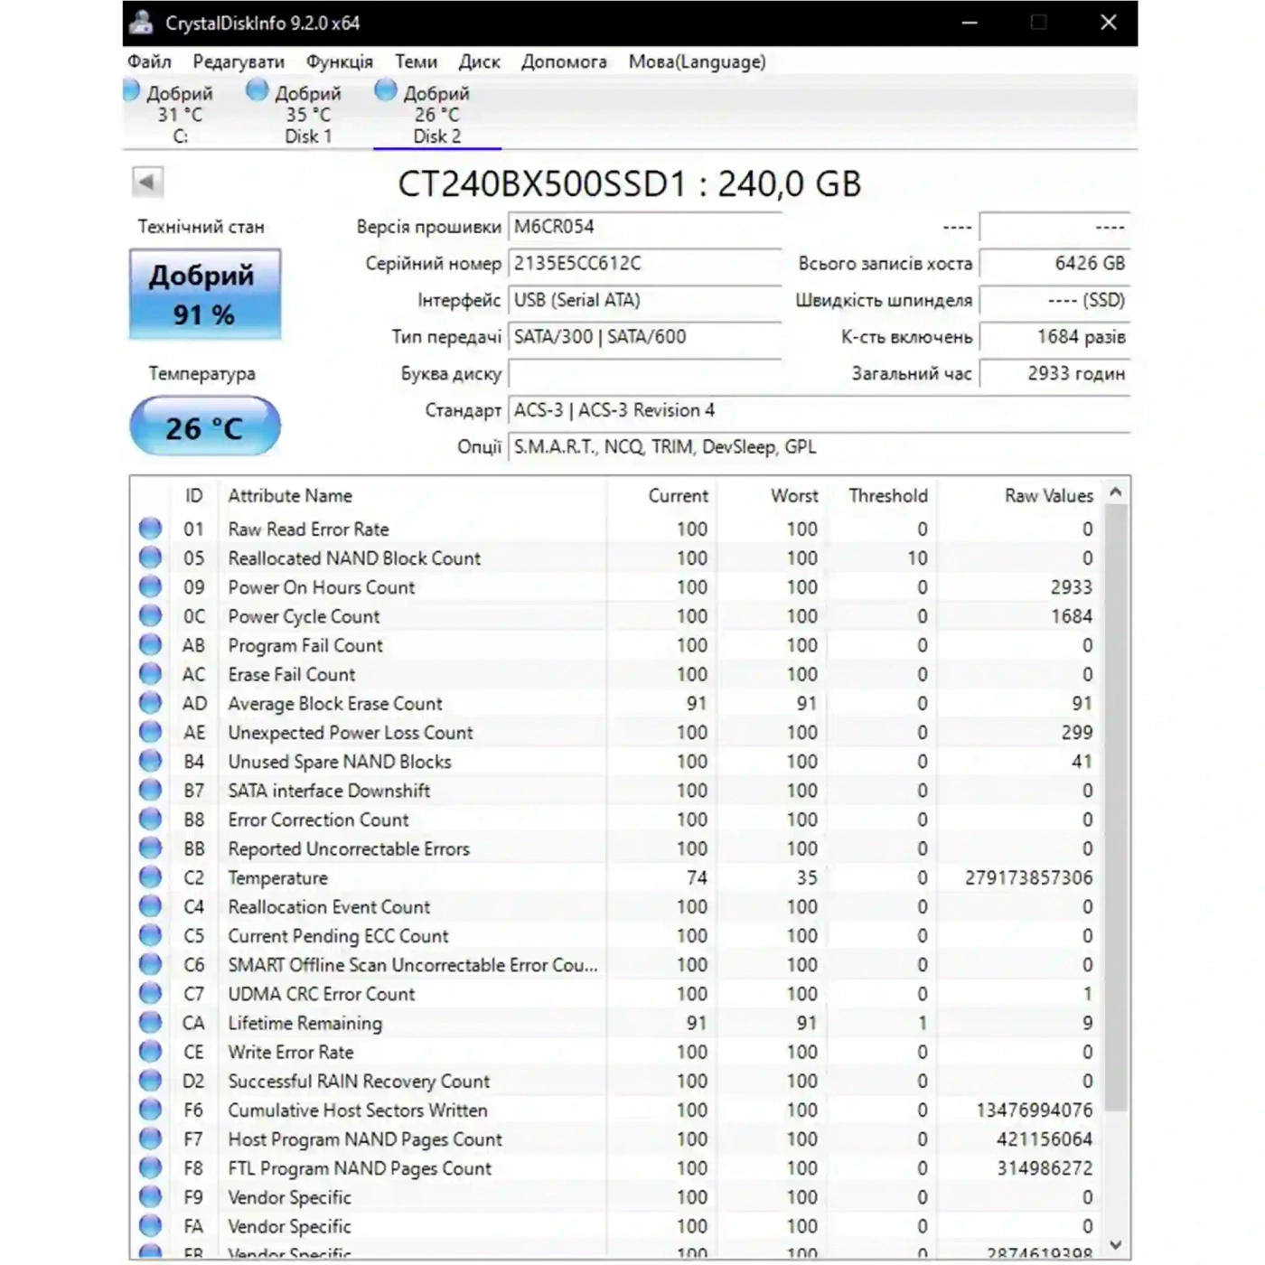Click status icon of Reallocation Event Count
Image resolution: width=1265 pixels, height=1265 pixels.
click(150, 906)
